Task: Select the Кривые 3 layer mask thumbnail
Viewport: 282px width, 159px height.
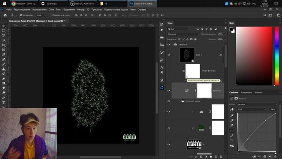Action: pyautogui.click(x=204, y=91)
